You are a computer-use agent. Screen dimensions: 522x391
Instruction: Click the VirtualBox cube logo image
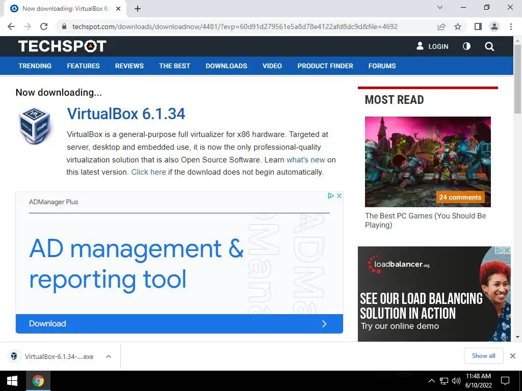pyautogui.click(x=34, y=126)
